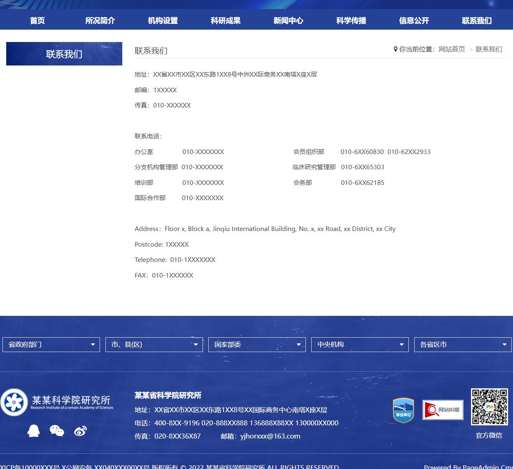Click the 联系我们 sidebar banner

[64, 54]
